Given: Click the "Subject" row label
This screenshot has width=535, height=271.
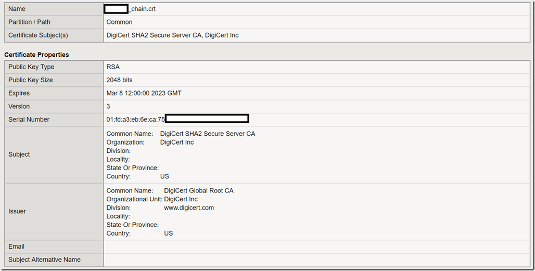Looking at the screenshot, I should (x=19, y=154).
